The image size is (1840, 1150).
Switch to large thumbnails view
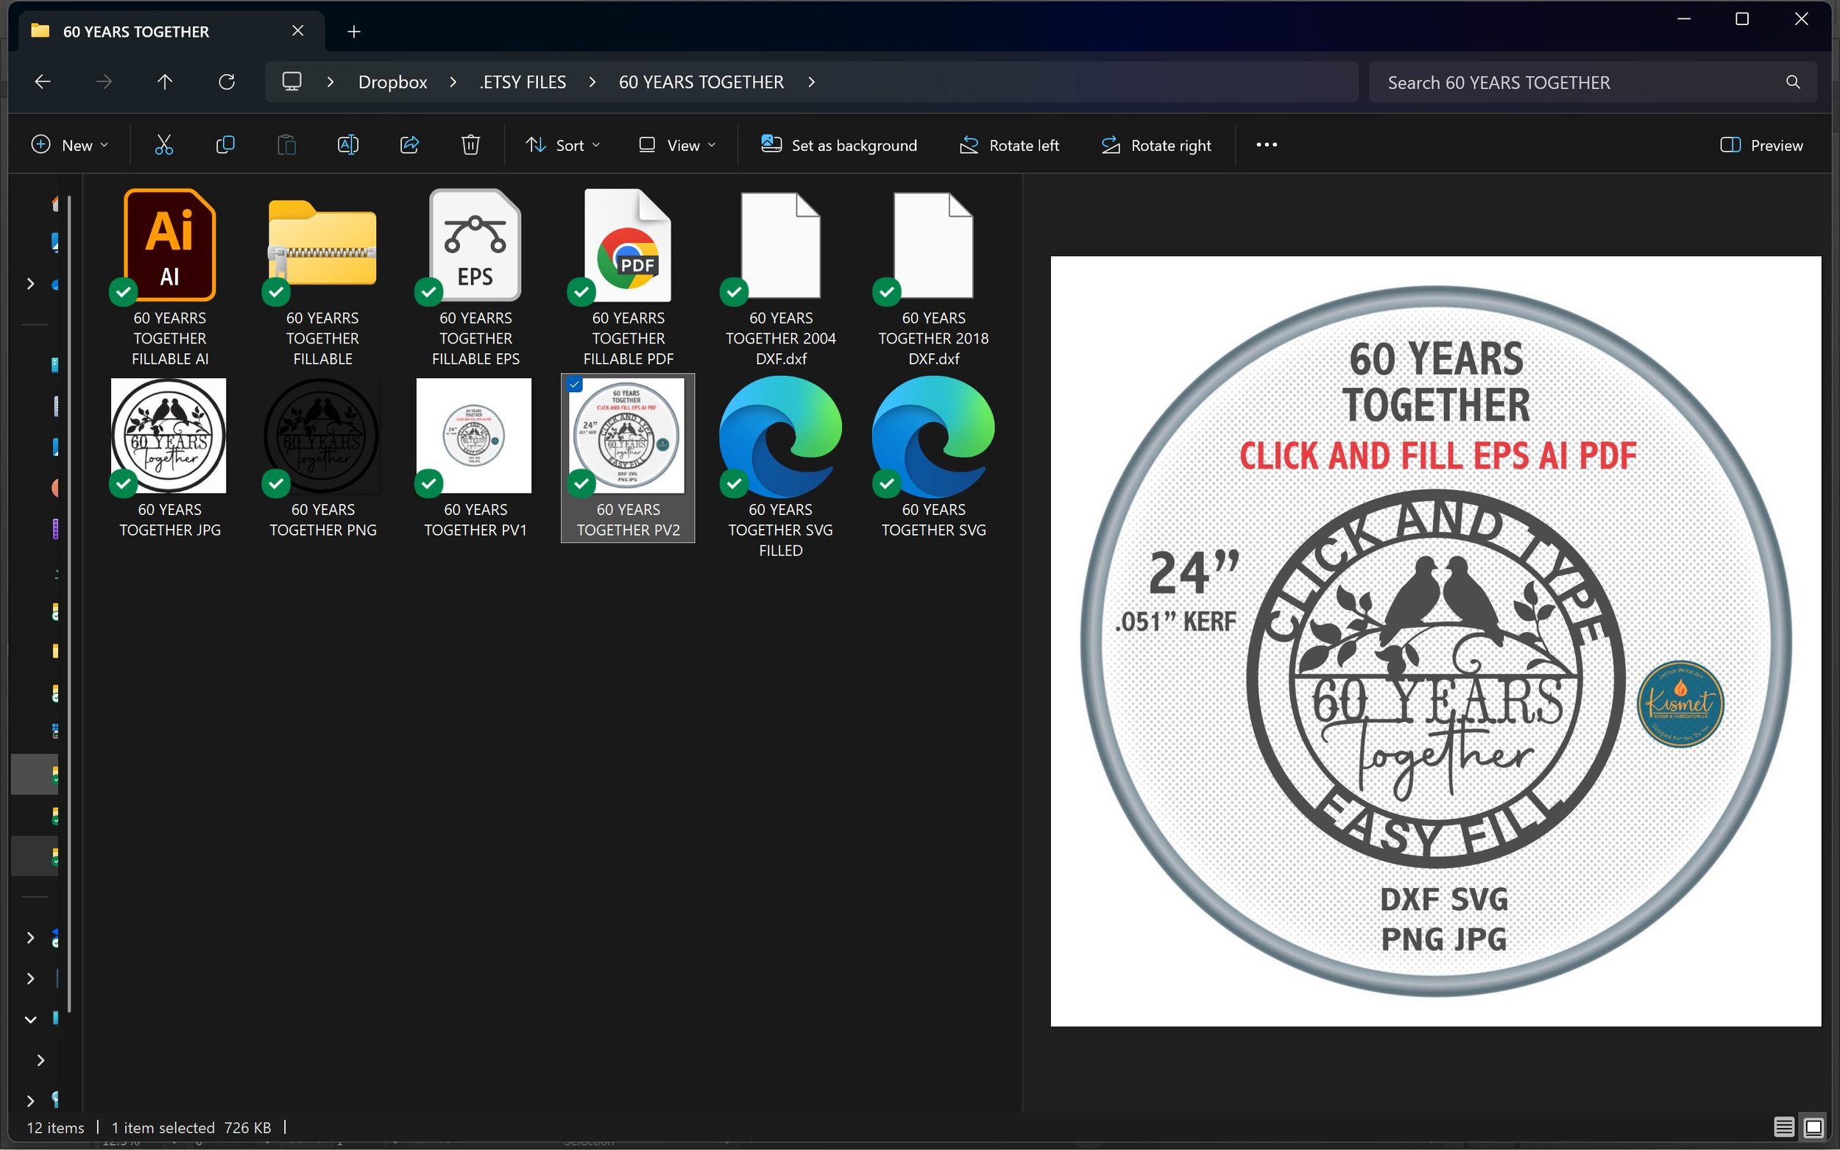1814,1126
